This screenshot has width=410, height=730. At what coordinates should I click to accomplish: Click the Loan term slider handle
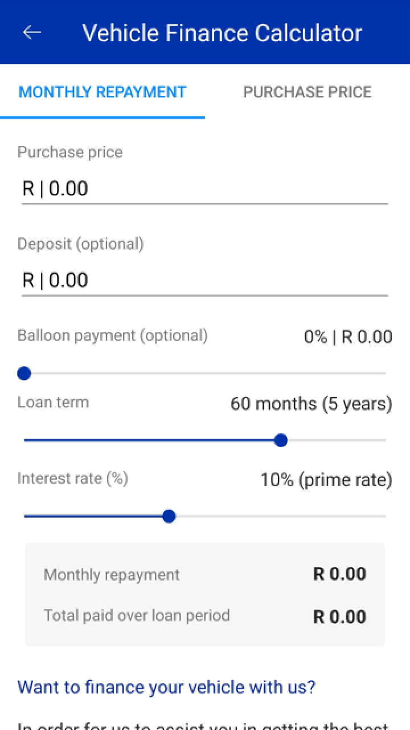(281, 440)
